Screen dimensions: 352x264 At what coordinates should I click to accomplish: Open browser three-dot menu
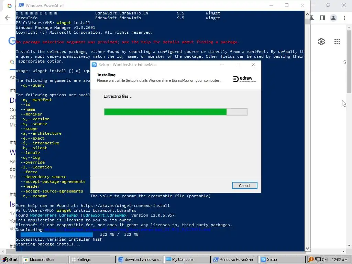344,18
